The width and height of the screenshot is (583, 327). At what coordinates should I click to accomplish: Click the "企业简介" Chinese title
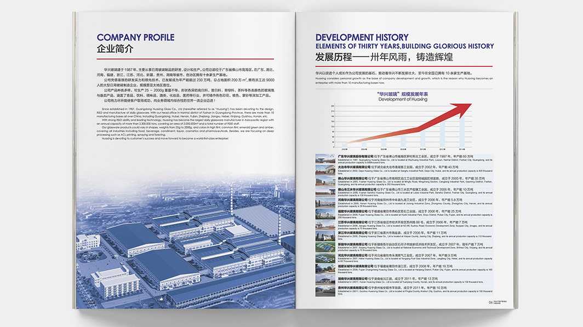115,49
